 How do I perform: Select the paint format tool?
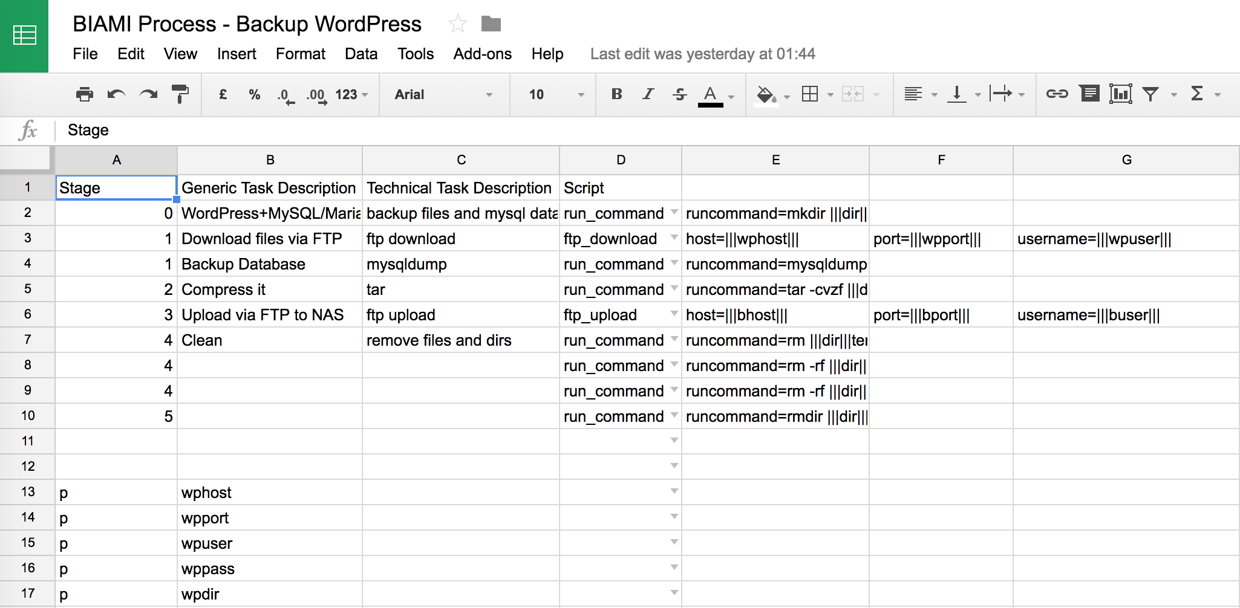point(180,94)
